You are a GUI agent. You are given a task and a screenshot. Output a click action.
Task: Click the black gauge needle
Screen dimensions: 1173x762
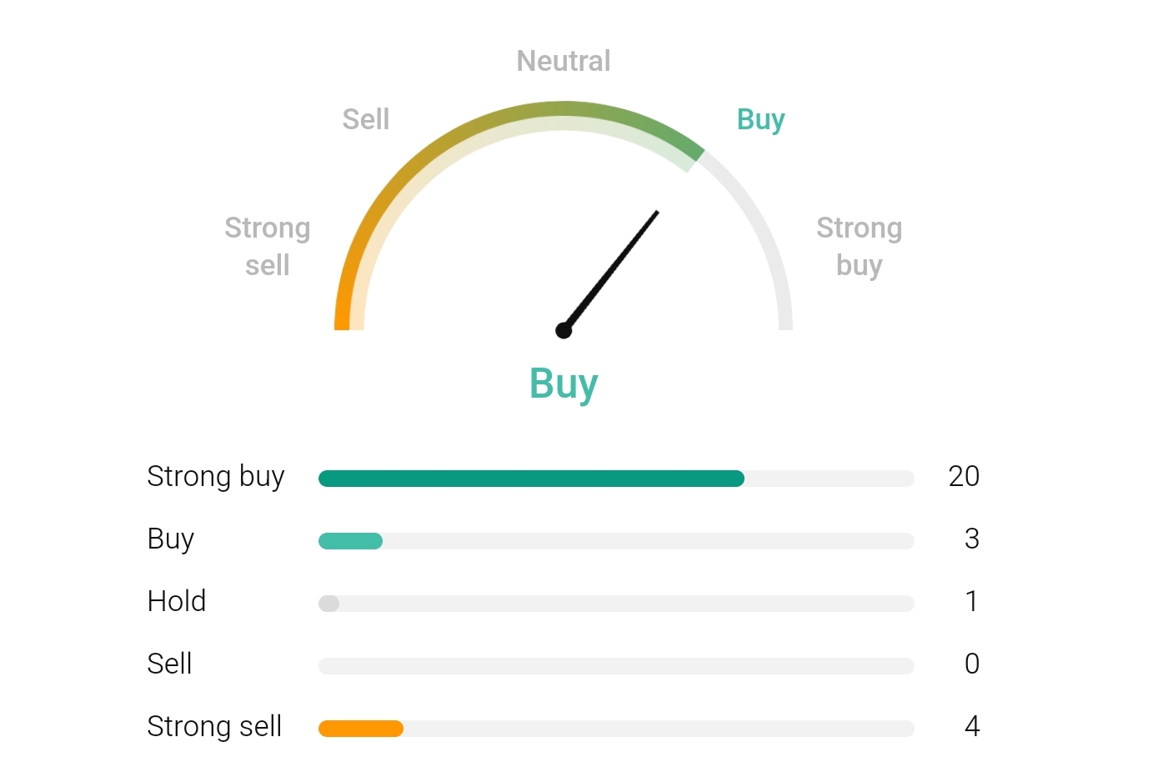611,271
